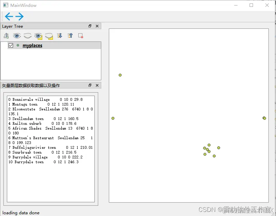Click the Hide All Layers closed-eye icon
Image resolution: width=276 pixels, height=216 pixels.
coord(27,36)
